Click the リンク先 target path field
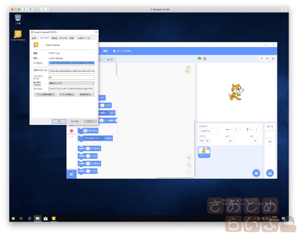 tap(72, 63)
